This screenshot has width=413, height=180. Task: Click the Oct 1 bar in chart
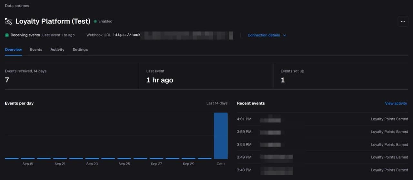(x=221, y=136)
